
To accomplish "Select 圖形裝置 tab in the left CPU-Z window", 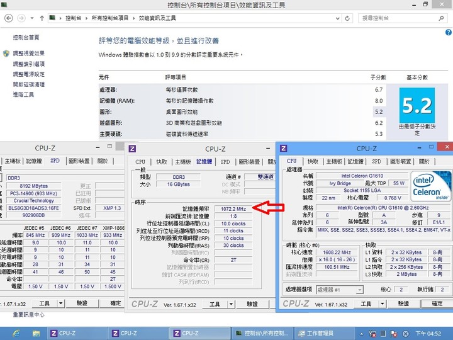I will pyautogui.click(x=79, y=161).
